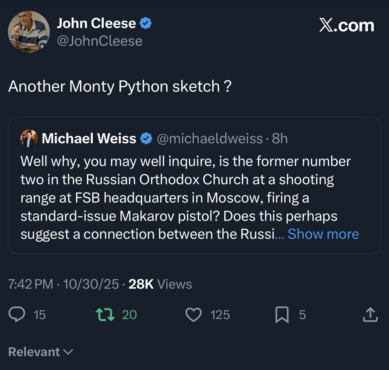Click the chevron next to Relevant
389x370 pixels.
68,352
